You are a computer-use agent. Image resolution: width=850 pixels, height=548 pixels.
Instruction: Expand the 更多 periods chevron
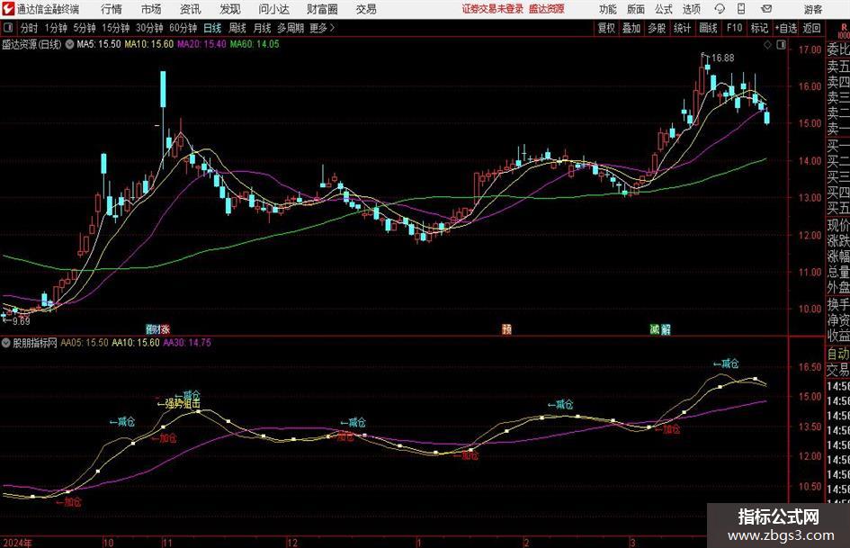[322, 28]
